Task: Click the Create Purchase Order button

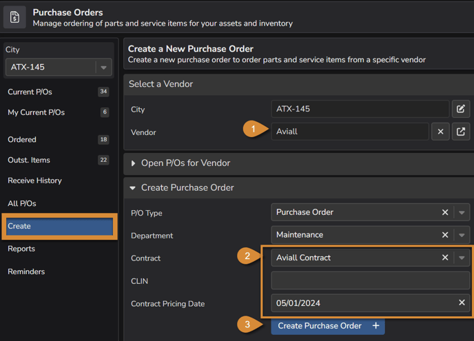Action: coord(328,326)
